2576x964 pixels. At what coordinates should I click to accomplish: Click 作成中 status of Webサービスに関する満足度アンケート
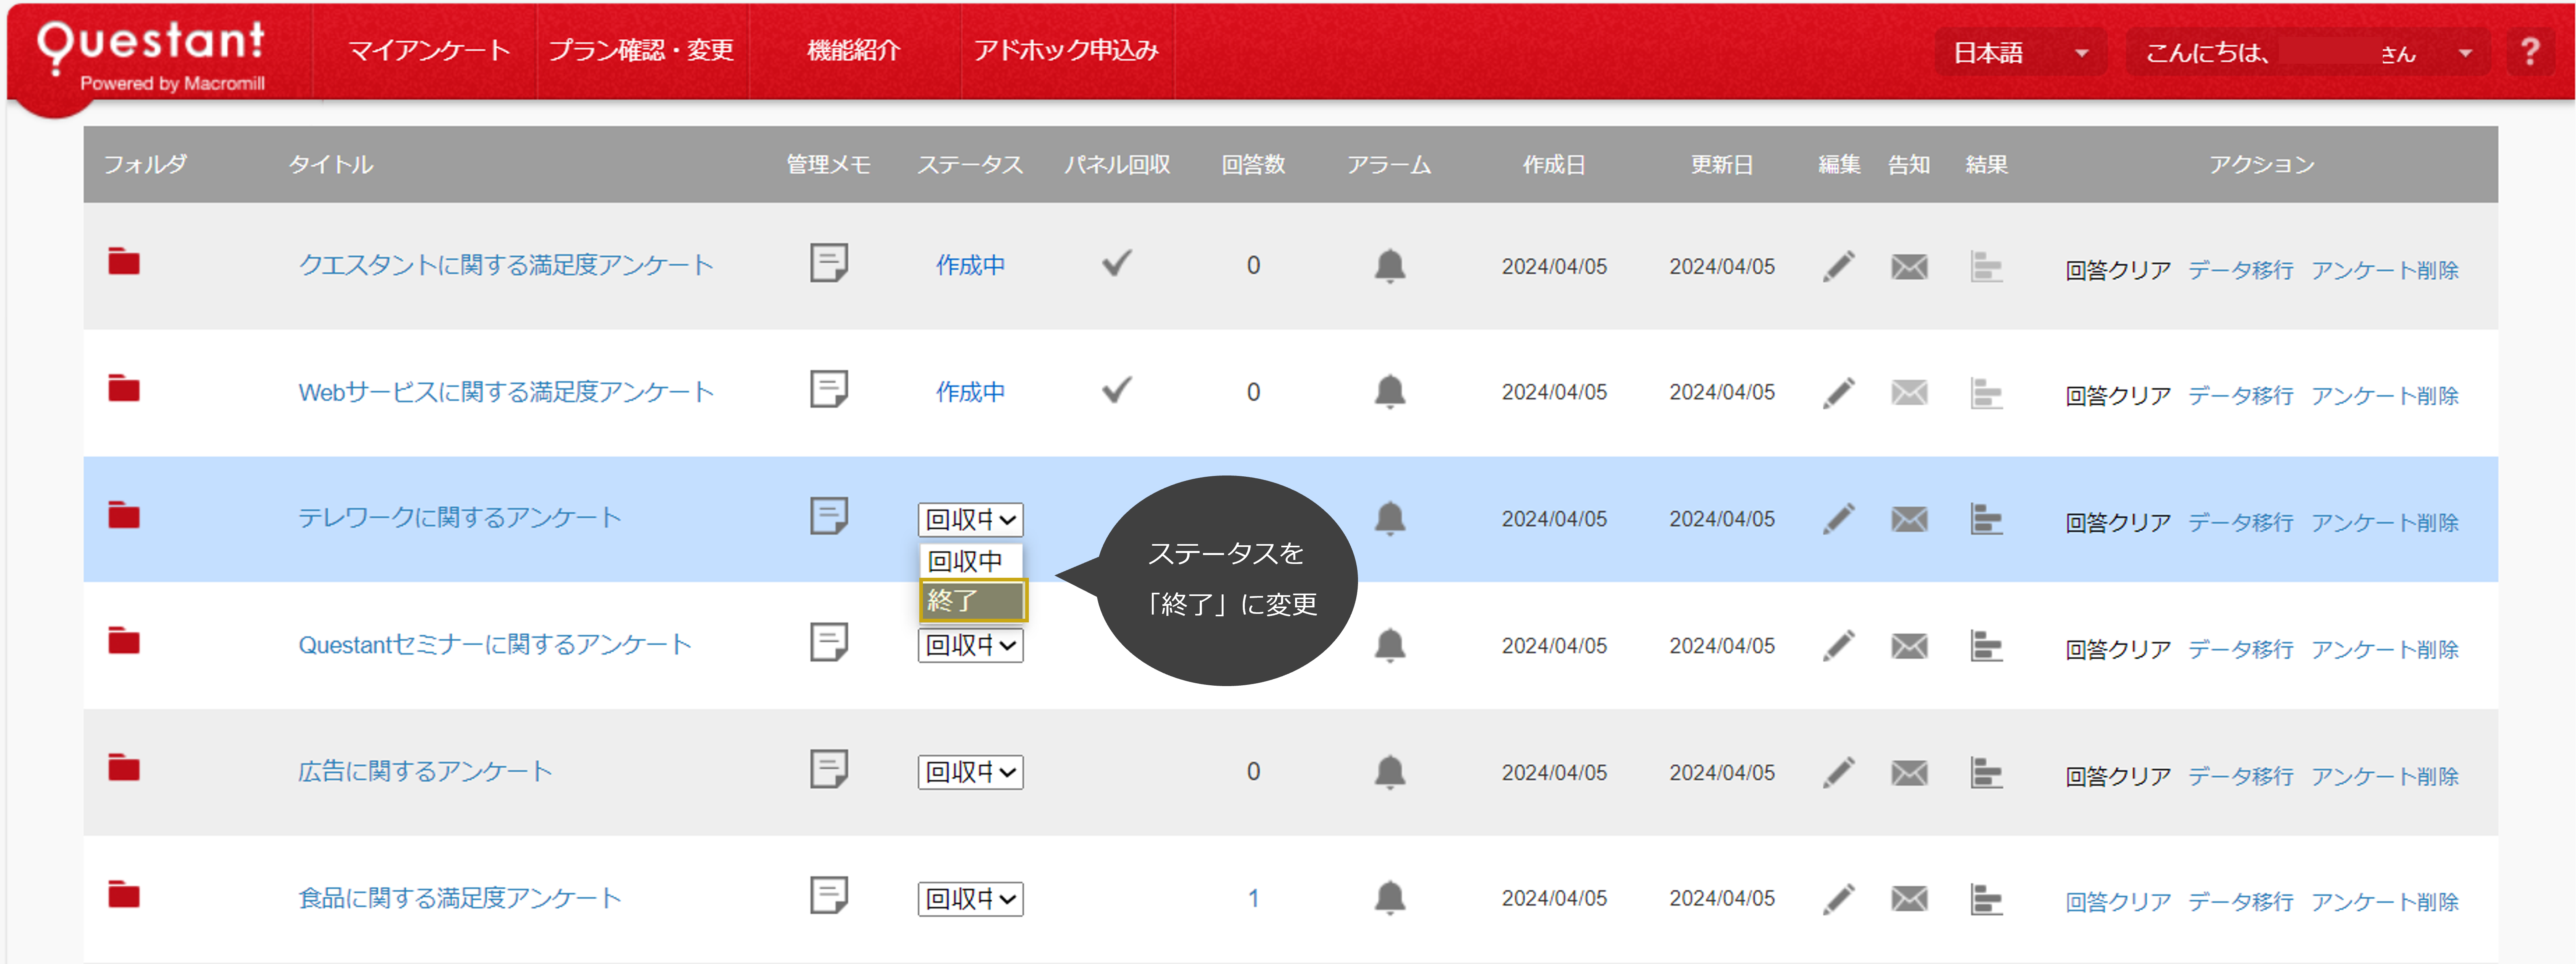click(970, 392)
